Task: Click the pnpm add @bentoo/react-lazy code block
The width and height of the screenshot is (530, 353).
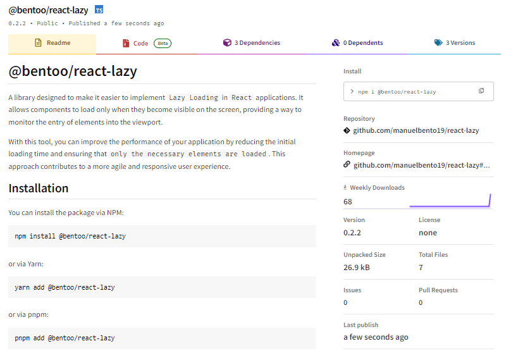Action: [x=163, y=338]
